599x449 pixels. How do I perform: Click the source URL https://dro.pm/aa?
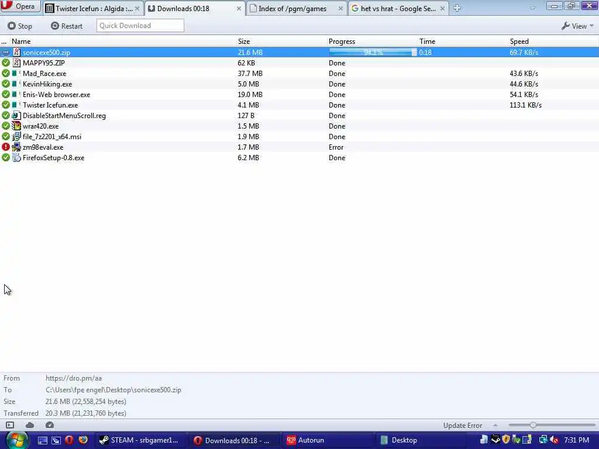[x=74, y=378]
